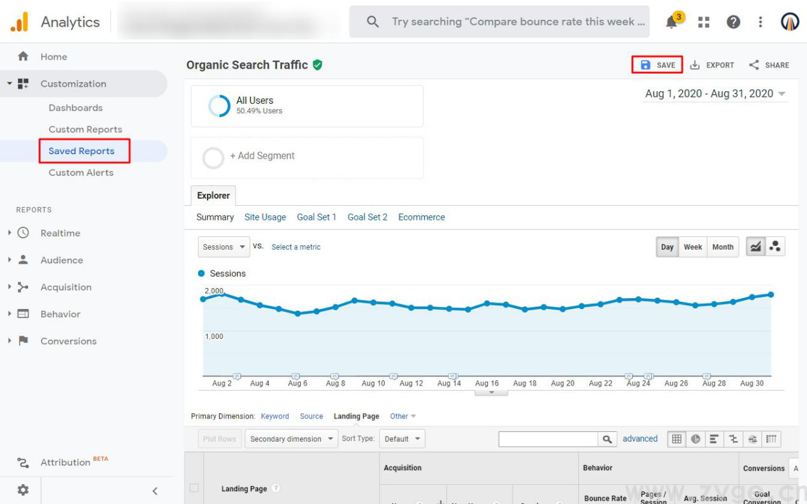The image size is (807, 504).
Task: Switch chart granularity to Month
Action: coord(722,247)
